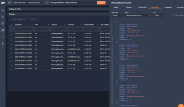This screenshot has height=107, width=184.
Task: Click the start date Sep 26, 2022 04:00
Action: pos(19,3)
